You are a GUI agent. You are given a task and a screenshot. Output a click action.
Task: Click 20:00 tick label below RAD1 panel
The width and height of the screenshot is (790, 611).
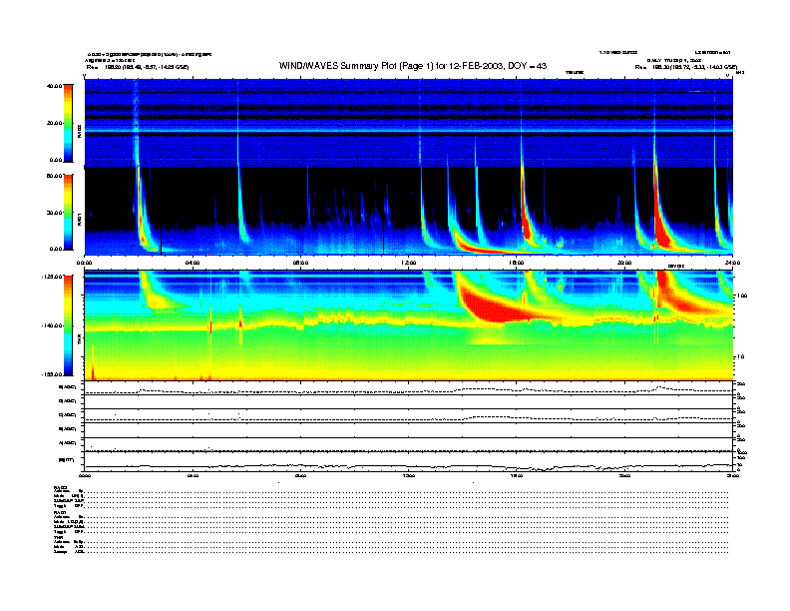coord(624,263)
